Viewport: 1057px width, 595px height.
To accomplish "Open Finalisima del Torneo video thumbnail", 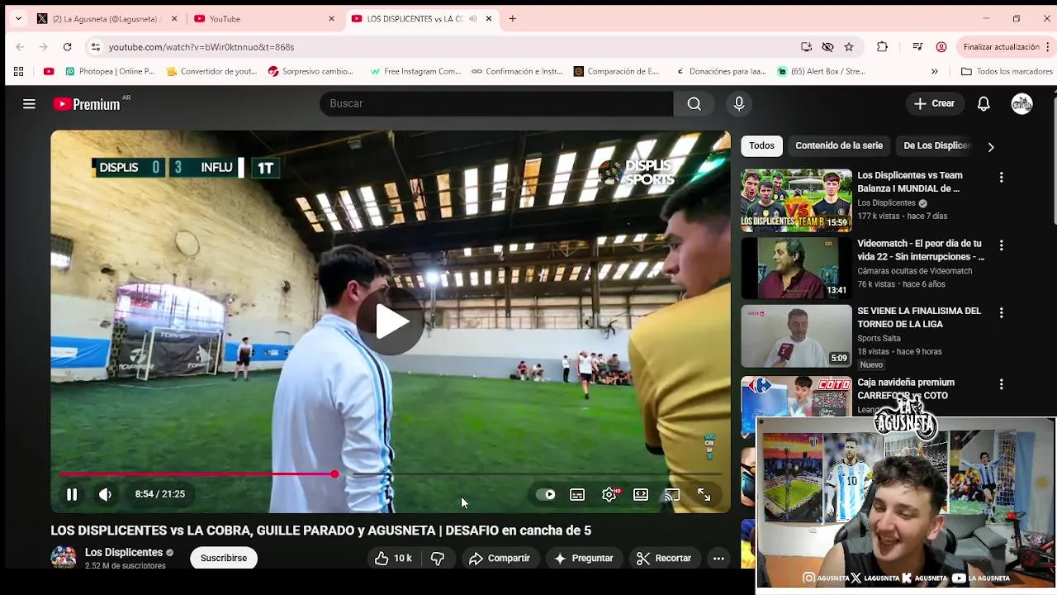I will click(796, 336).
